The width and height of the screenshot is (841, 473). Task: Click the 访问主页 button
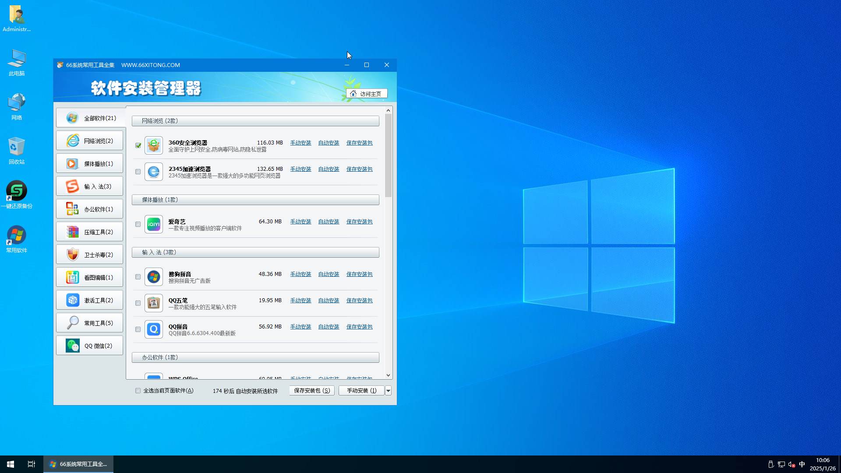pos(367,94)
